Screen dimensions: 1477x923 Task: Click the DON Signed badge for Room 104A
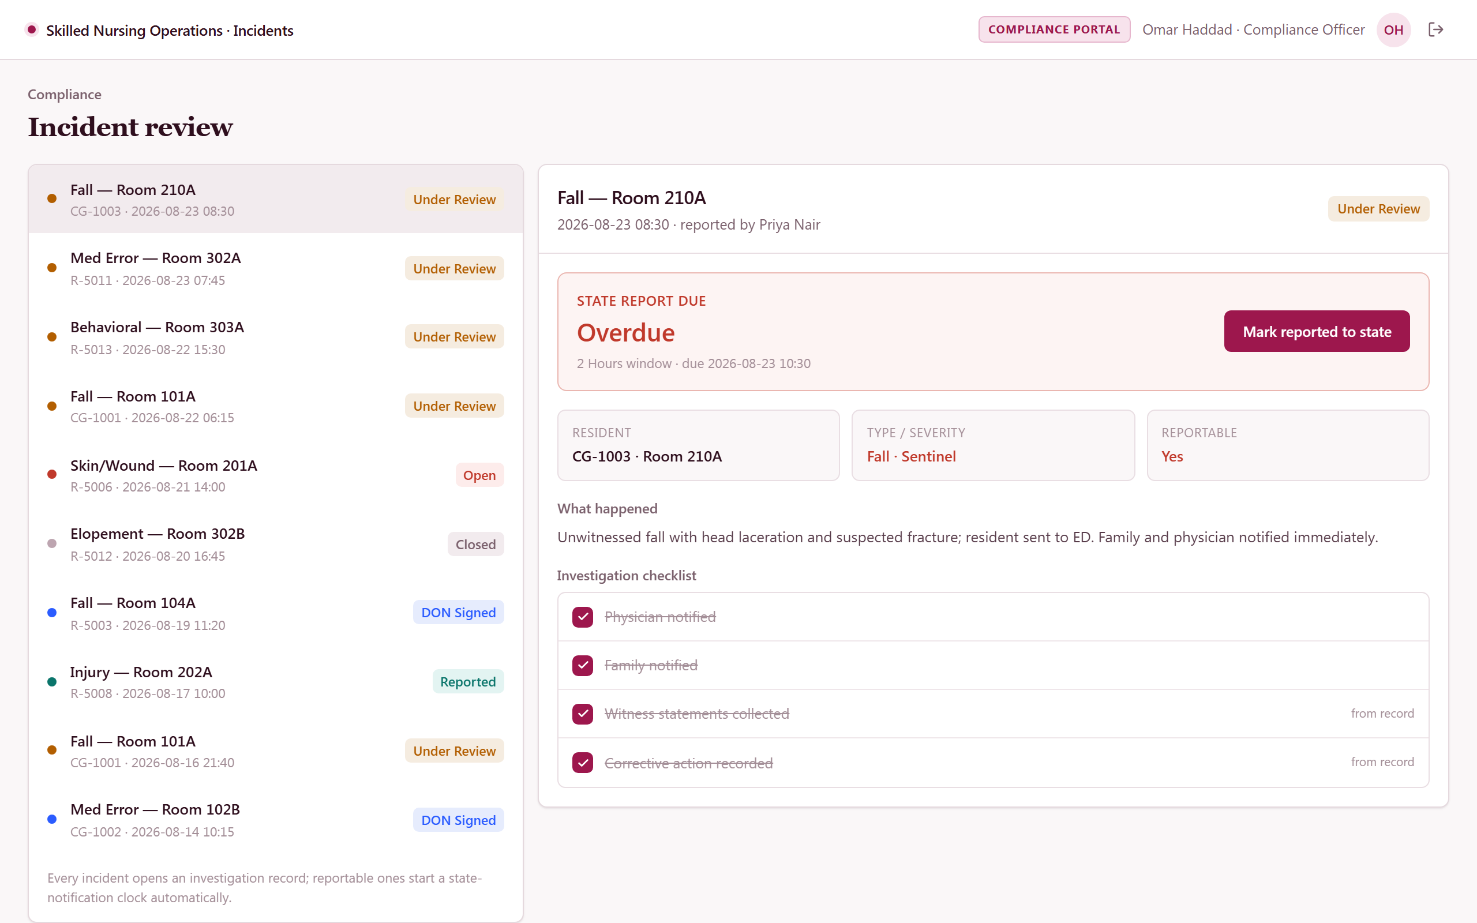click(458, 612)
